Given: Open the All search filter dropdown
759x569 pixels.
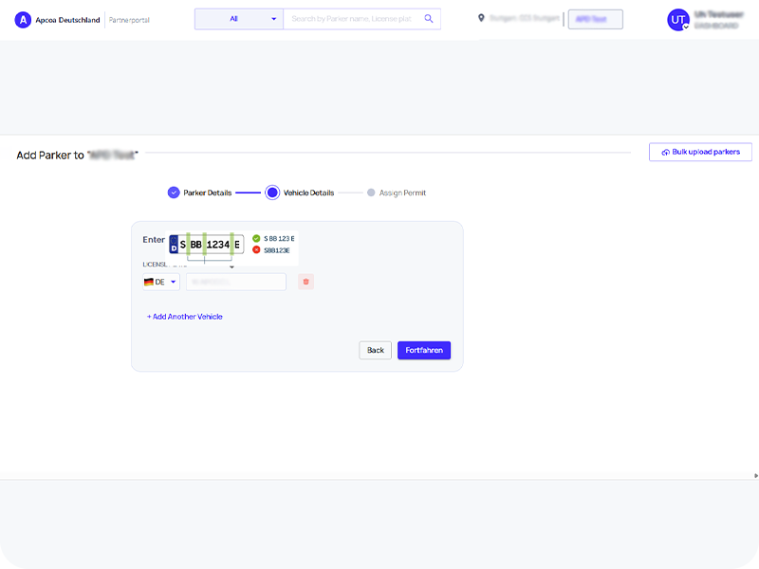Looking at the screenshot, I should (238, 19).
